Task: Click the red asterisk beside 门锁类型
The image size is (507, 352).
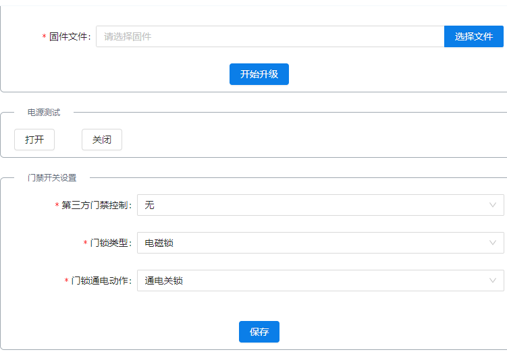Action: click(x=86, y=243)
